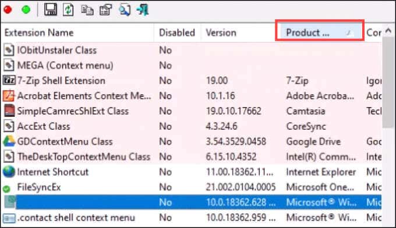Click the Save floppy disk icon
The width and height of the screenshot is (396, 228).
(50, 10)
